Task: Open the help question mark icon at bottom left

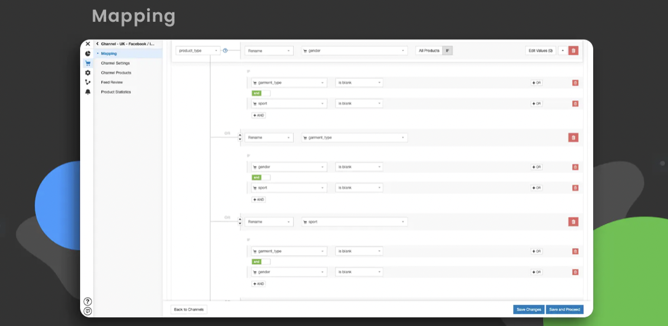Action: tap(88, 301)
